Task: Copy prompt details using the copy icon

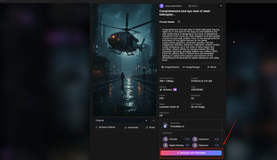Action: pos(179,22)
